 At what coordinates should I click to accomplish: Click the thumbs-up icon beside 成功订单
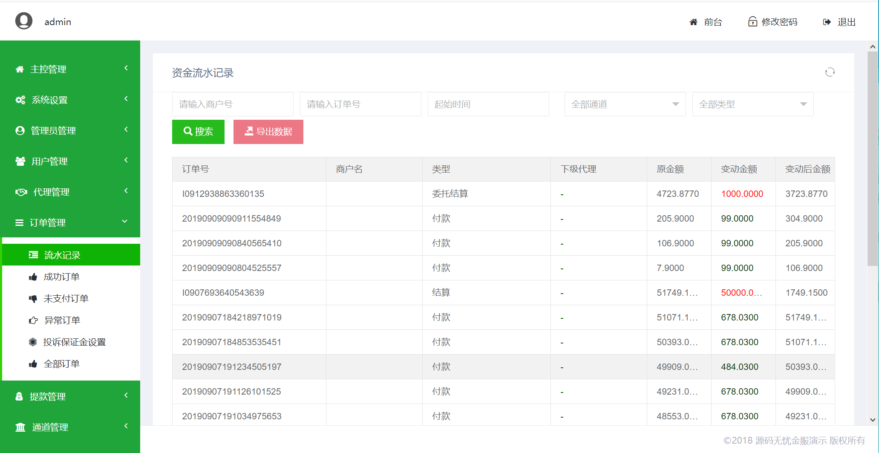click(x=33, y=277)
